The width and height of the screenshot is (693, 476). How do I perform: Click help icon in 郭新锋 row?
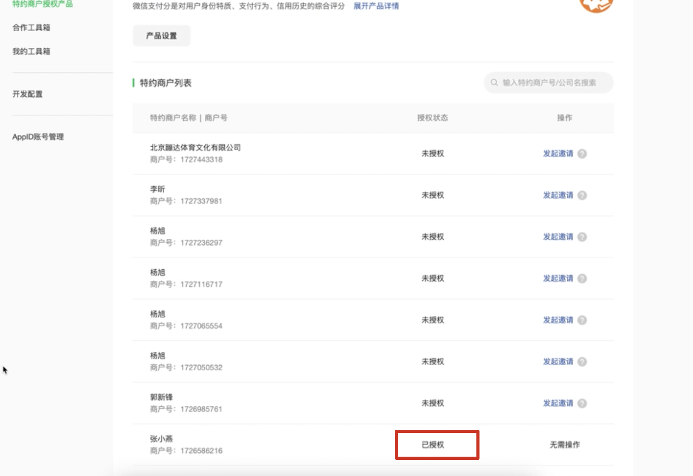click(582, 403)
